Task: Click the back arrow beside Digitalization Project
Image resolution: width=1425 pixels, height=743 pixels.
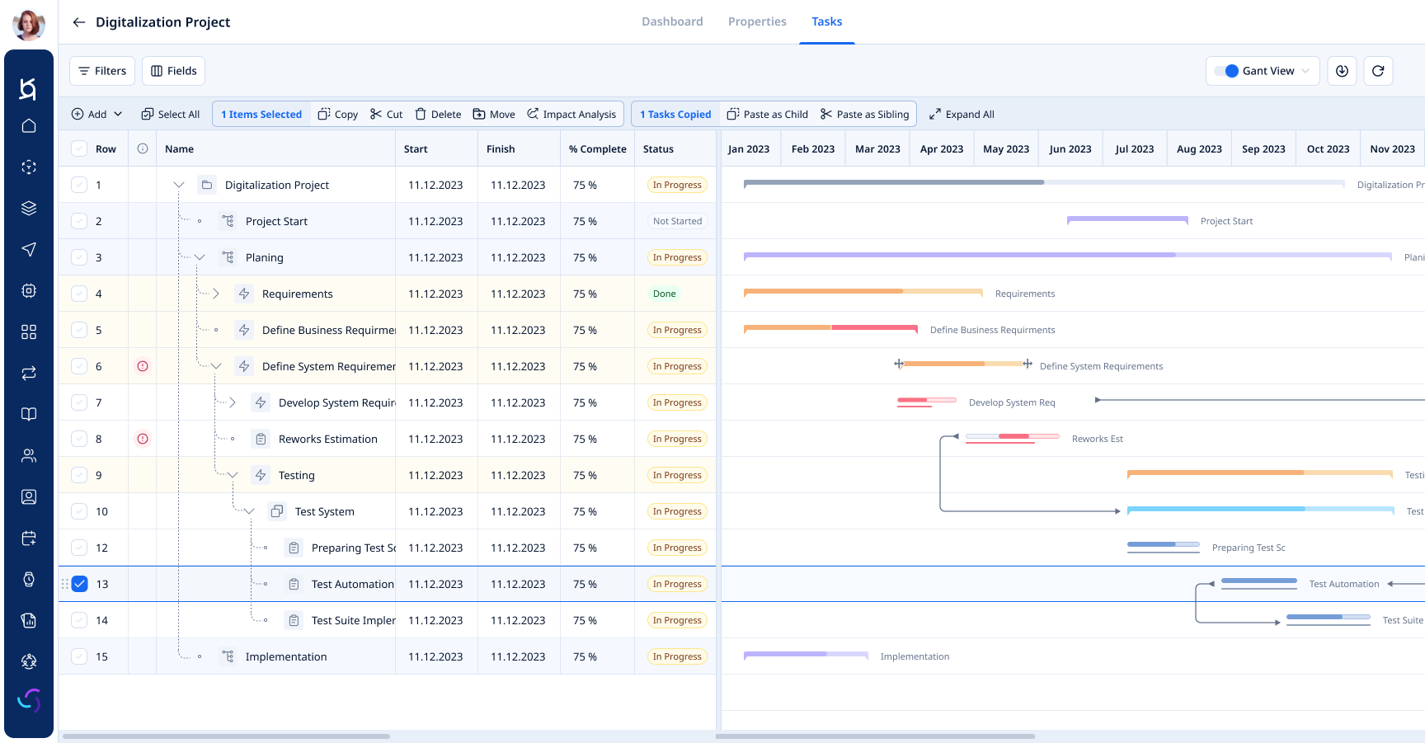Action: click(79, 22)
